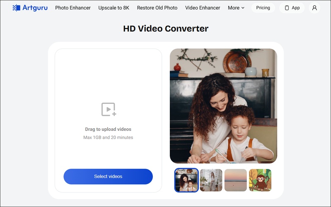Choose the cartoon monkey sample thumbnail
This screenshot has width=331, height=207.
pos(260,180)
